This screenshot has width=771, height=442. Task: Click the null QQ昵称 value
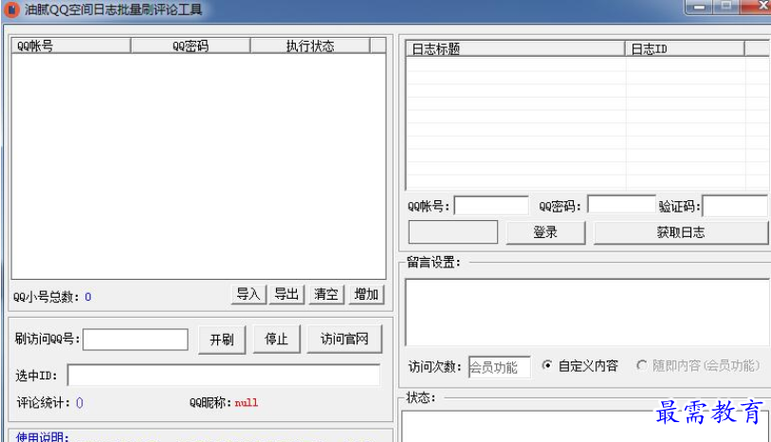tap(247, 403)
